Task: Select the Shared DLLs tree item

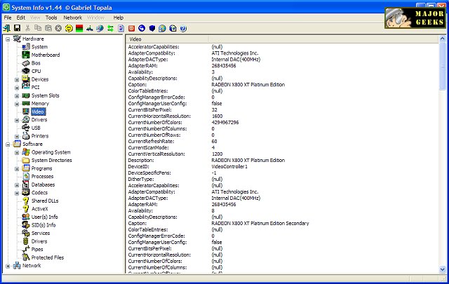Action: click(45, 201)
